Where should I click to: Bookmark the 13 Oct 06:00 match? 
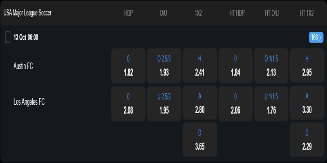[x=7, y=37]
